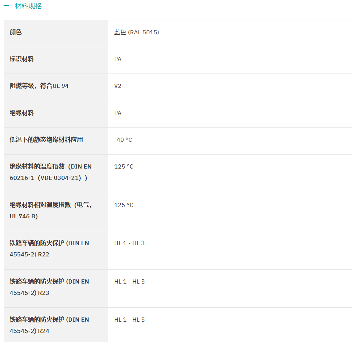This screenshot has width=357, height=342.
Task: Click HL 1 - HL 3 value for R24
Action: [x=129, y=320]
